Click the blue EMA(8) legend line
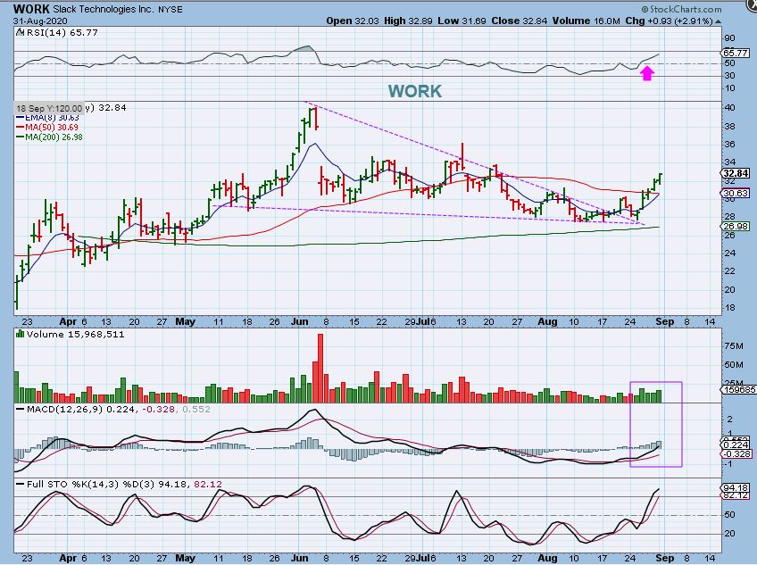 21,117
